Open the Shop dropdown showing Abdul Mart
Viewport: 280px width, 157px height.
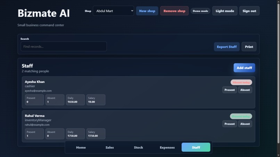113,11
